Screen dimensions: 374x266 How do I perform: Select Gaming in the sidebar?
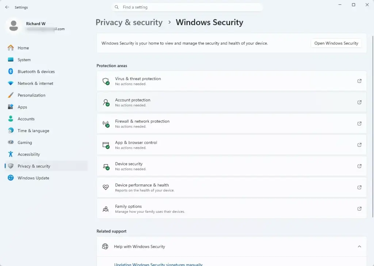coord(46,142)
